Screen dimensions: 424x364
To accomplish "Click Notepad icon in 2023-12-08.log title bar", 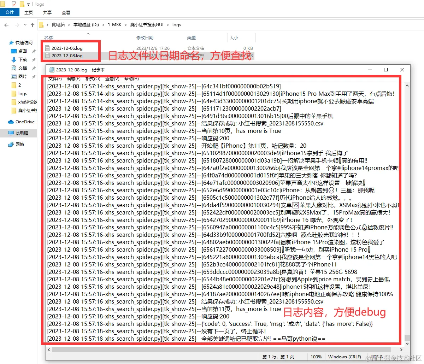I will point(52,70).
